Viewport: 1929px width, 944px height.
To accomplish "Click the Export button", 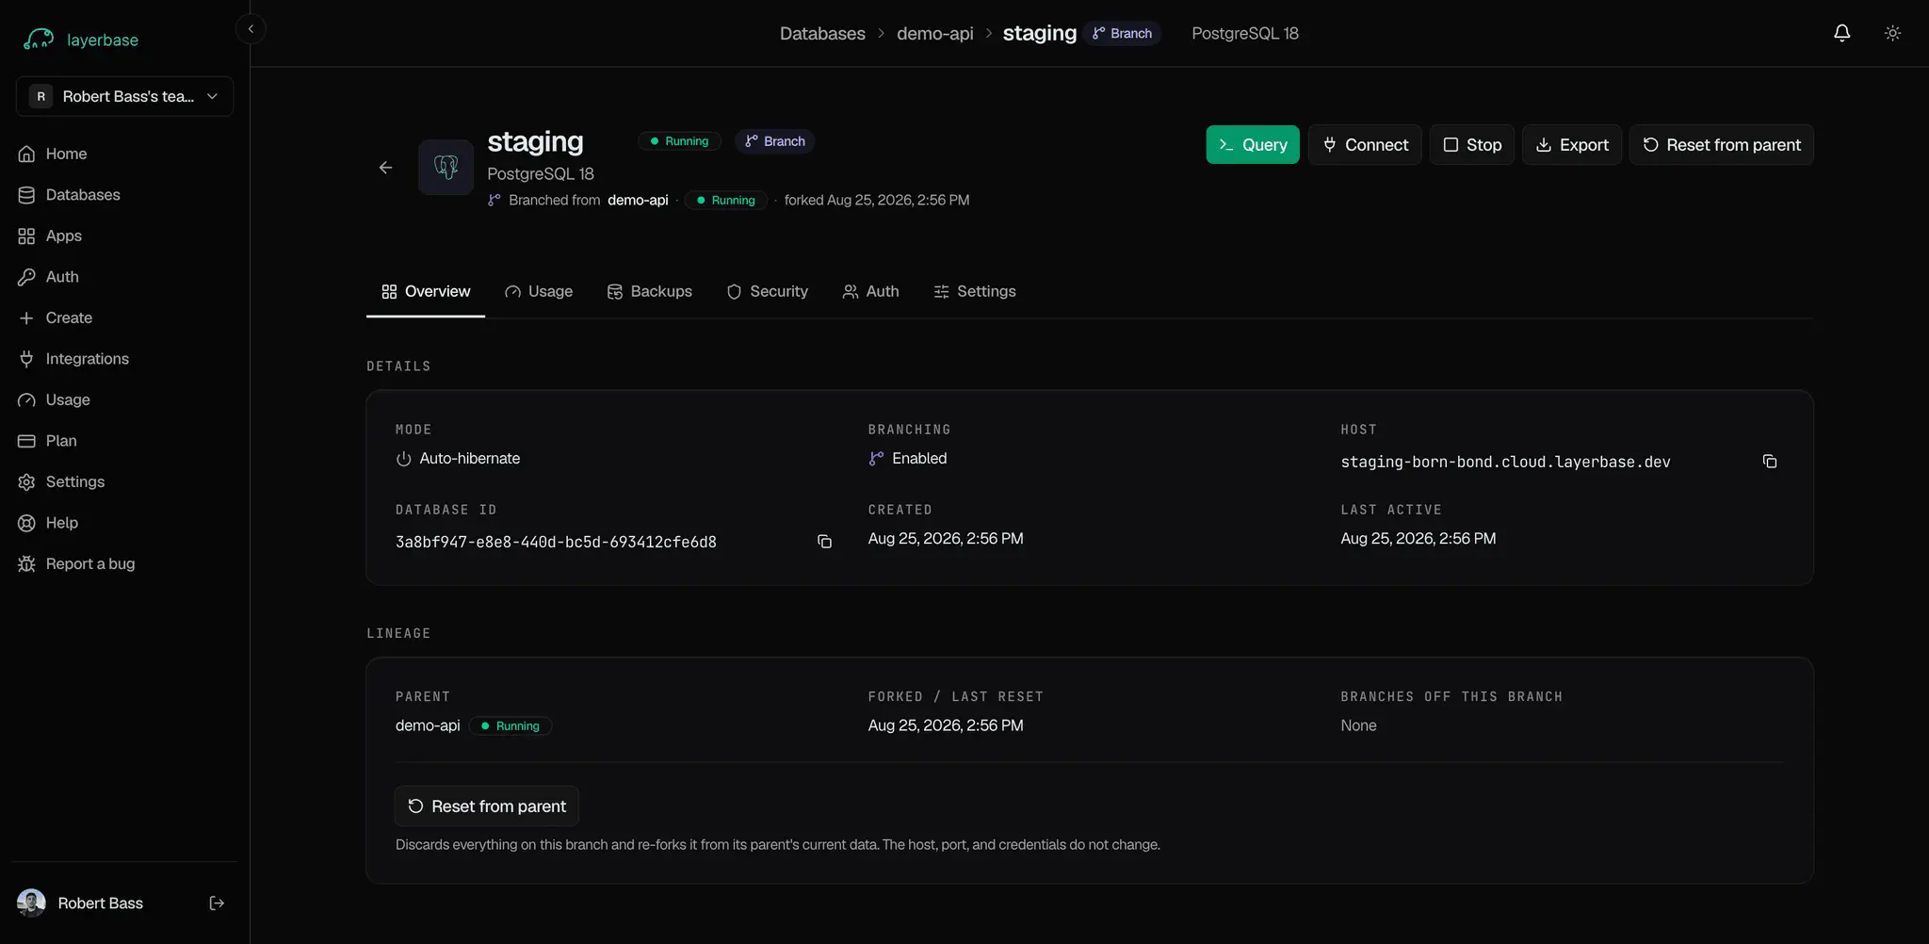I will point(1572,145).
